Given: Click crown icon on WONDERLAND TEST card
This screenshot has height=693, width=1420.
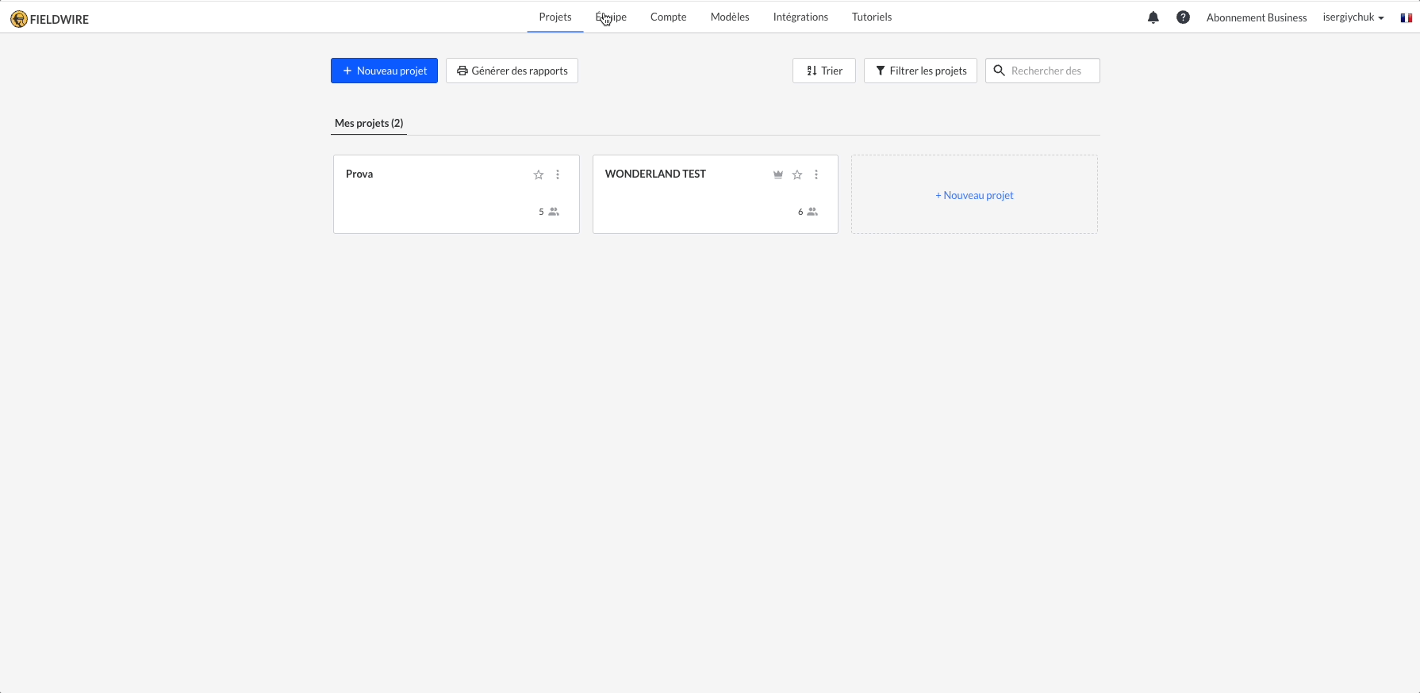Looking at the screenshot, I should (778, 174).
